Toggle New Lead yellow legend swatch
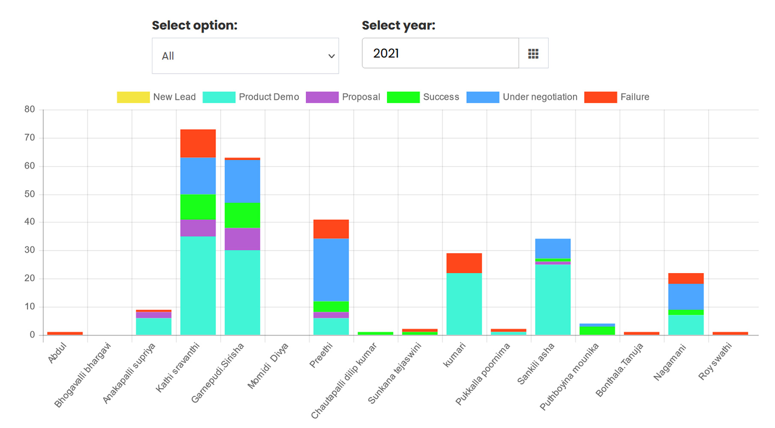The image size is (775, 428). (133, 97)
